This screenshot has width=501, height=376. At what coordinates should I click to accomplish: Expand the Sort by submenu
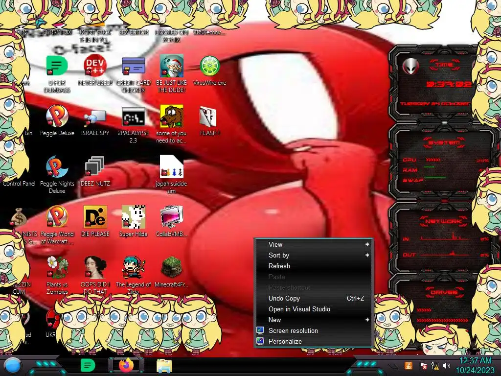pyautogui.click(x=314, y=255)
